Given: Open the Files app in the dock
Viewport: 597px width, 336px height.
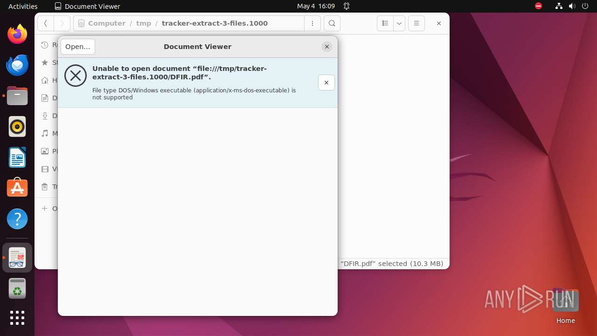Looking at the screenshot, I should [17, 96].
